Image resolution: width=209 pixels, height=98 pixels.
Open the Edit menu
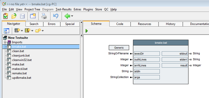pyautogui.click(x=11, y=9)
